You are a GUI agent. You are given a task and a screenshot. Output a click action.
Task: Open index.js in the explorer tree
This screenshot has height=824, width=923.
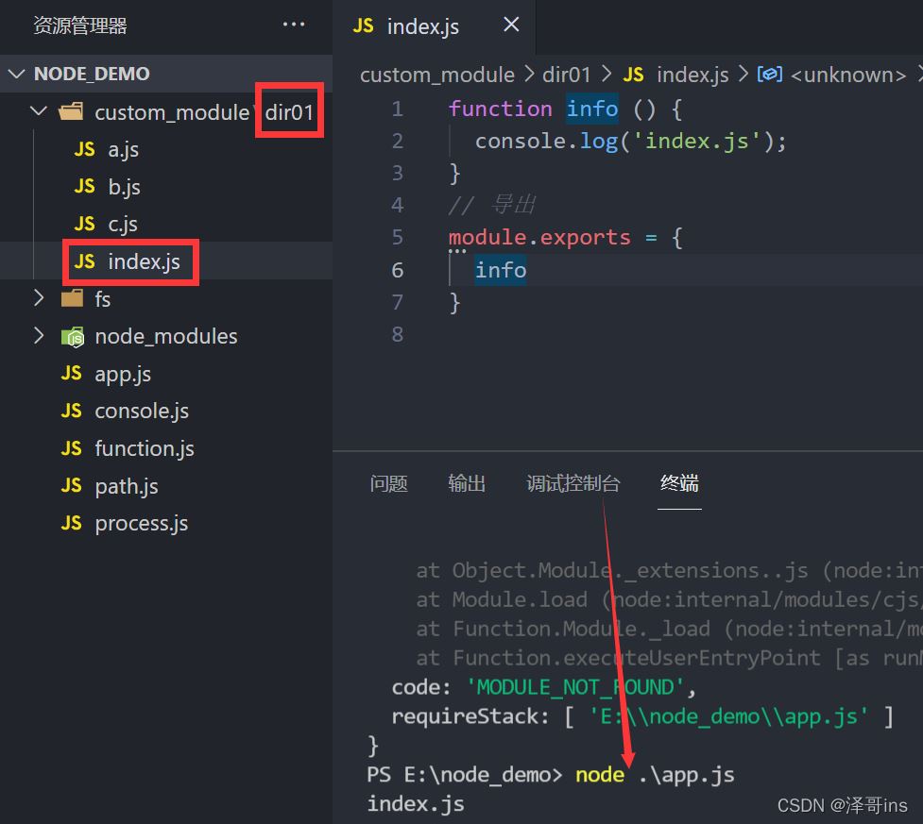(x=144, y=261)
